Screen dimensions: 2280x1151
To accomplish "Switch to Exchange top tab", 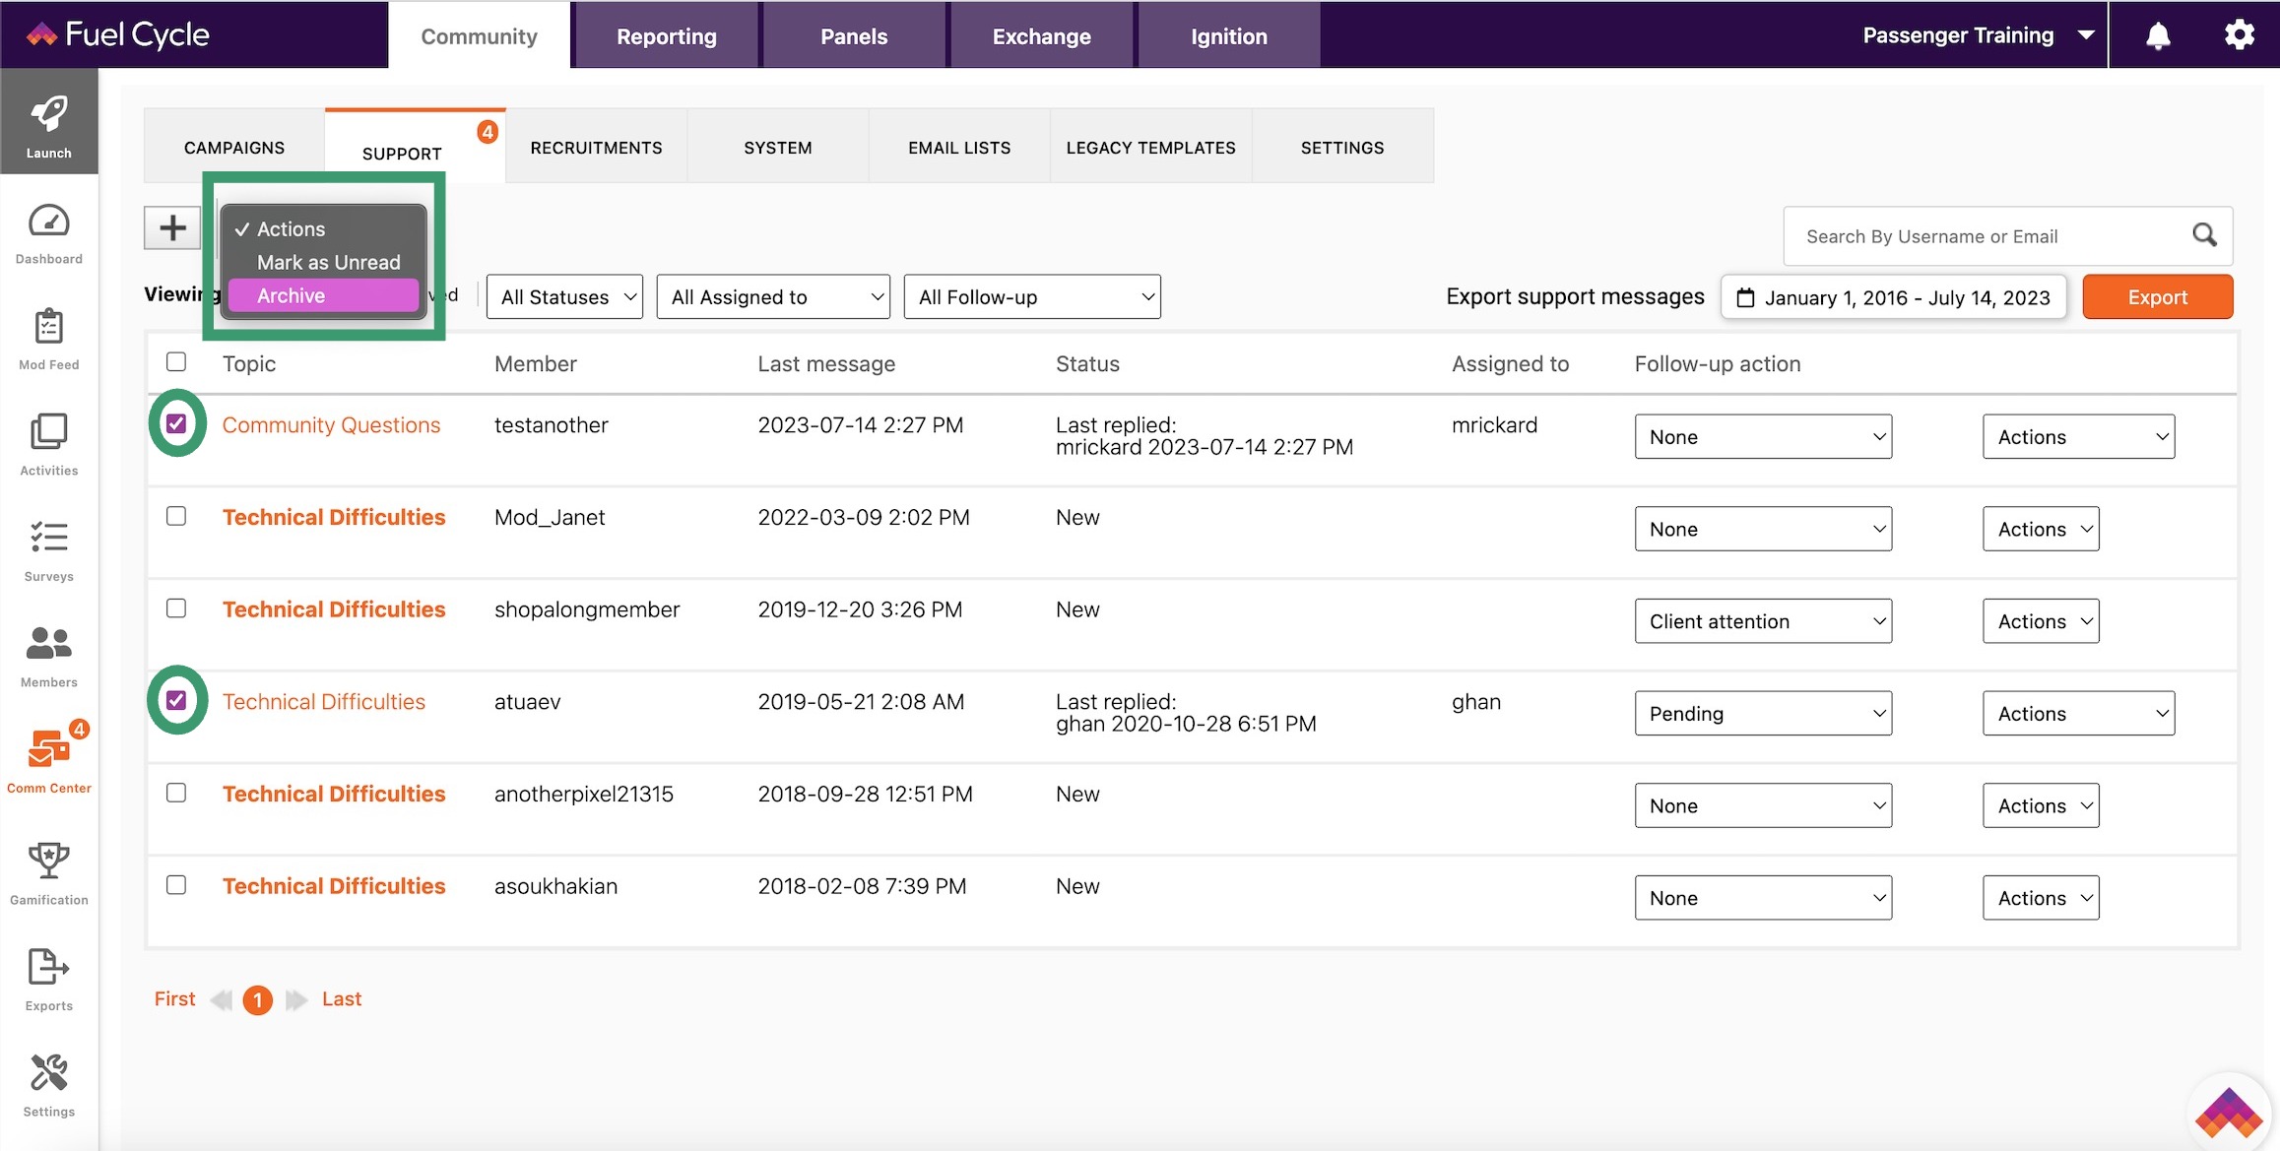I will 1042,35.
